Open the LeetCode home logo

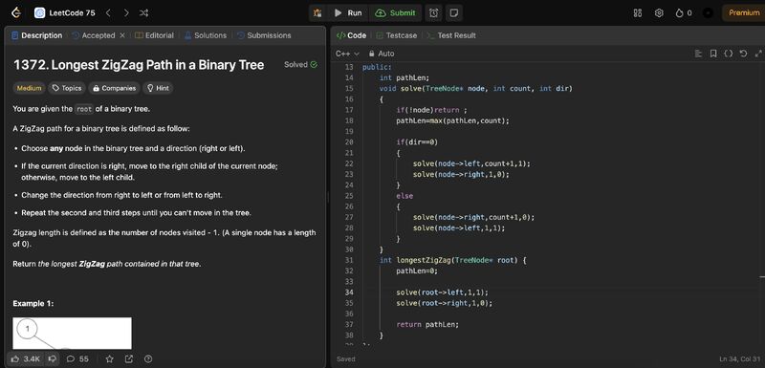[x=16, y=13]
